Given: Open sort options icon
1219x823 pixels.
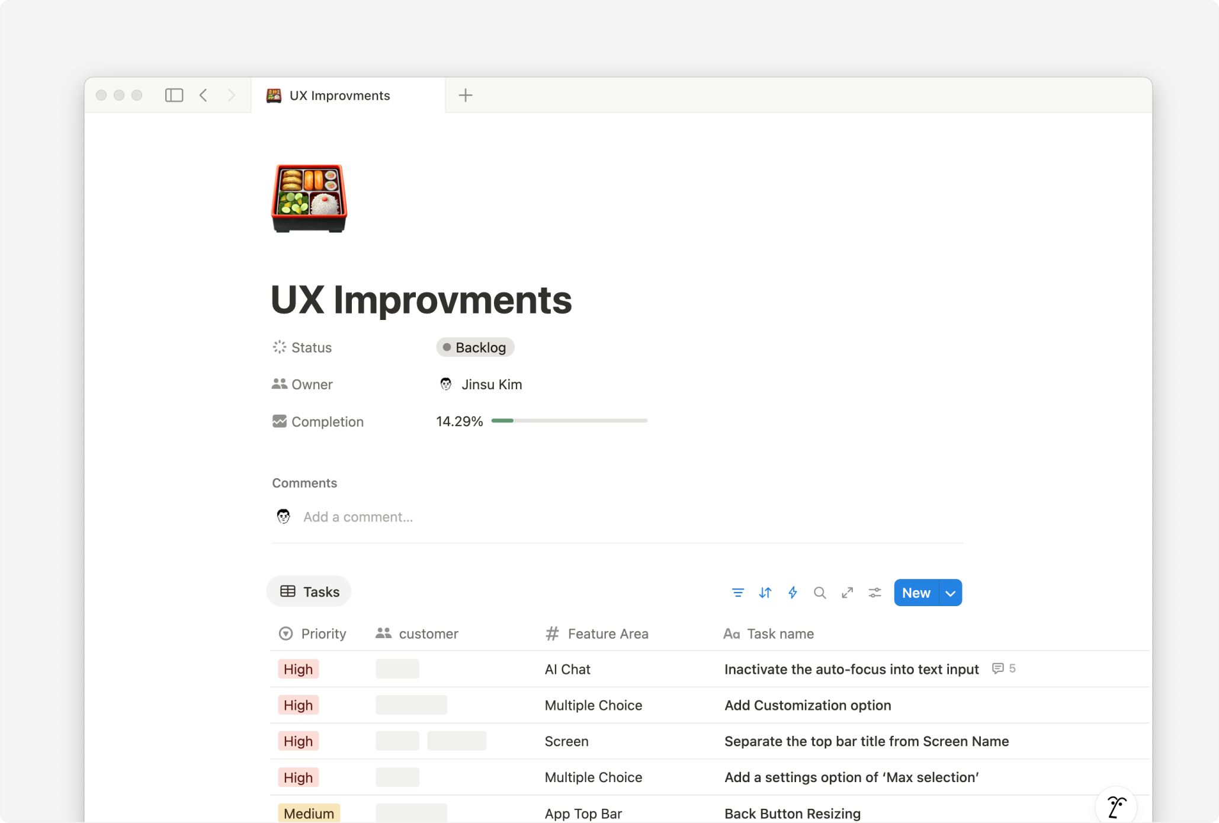Looking at the screenshot, I should tap(765, 593).
